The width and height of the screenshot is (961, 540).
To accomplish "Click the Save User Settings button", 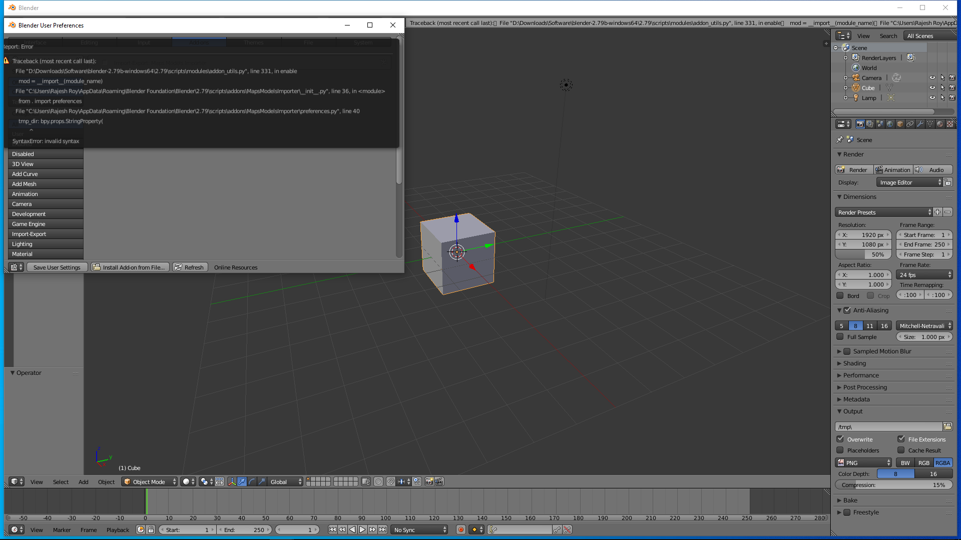I will point(57,267).
